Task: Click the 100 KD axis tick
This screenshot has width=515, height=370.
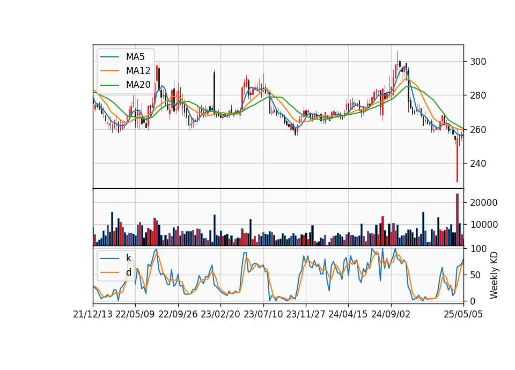Action: (478, 249)
